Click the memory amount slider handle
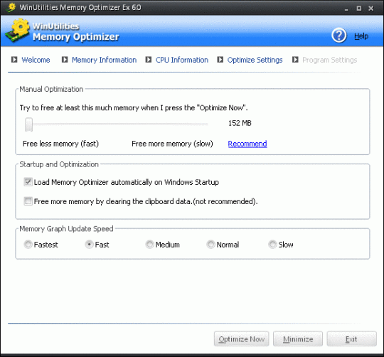Screen dimensions: 384x357 coord(29,124)
